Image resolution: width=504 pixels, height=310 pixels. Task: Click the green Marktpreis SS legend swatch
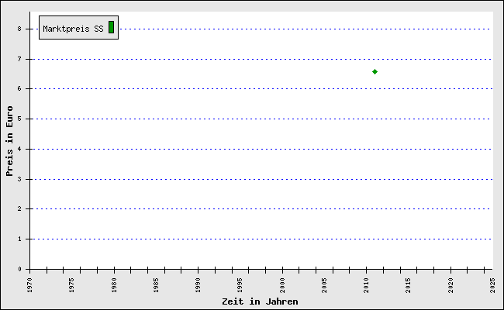tap(111, 27)
